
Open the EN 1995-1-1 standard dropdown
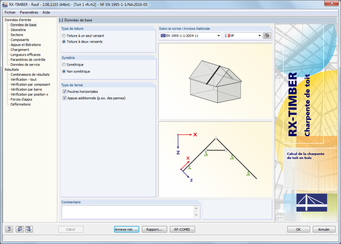[190, 36]
